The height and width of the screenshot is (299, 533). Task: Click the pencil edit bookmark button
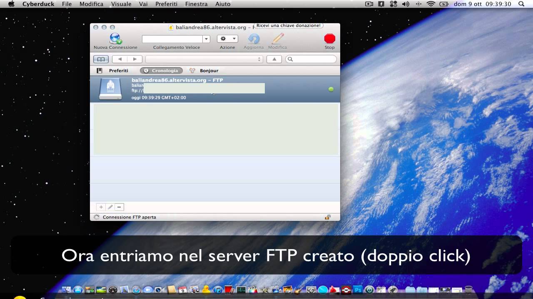[x=110, y=207]
